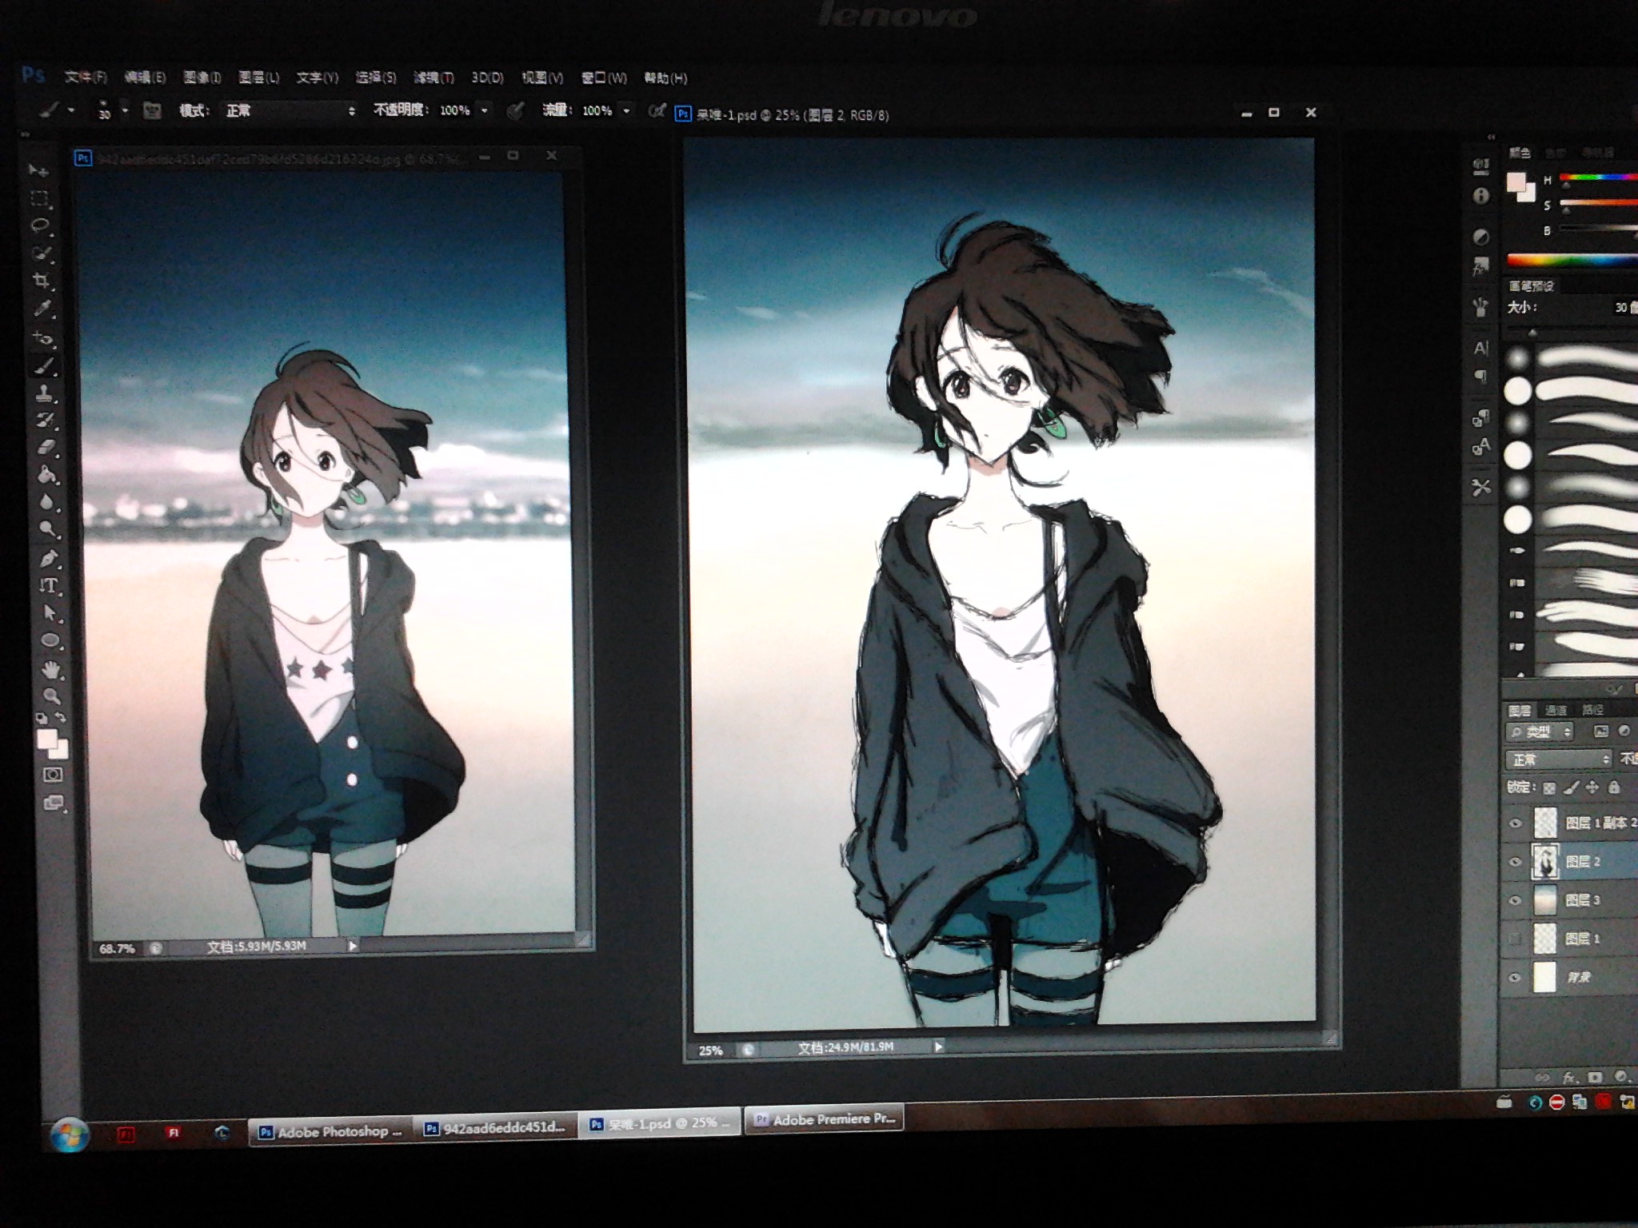Add layer style with fx button
Viewport: 1638px width, 1228px height.
(x=1569, y=1078)
